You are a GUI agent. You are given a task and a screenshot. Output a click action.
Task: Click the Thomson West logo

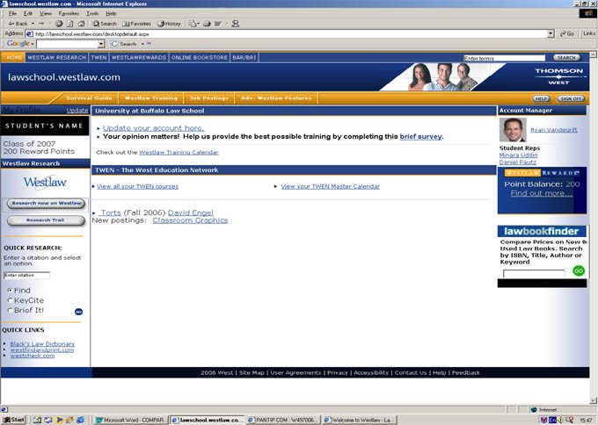pos(558,76)
